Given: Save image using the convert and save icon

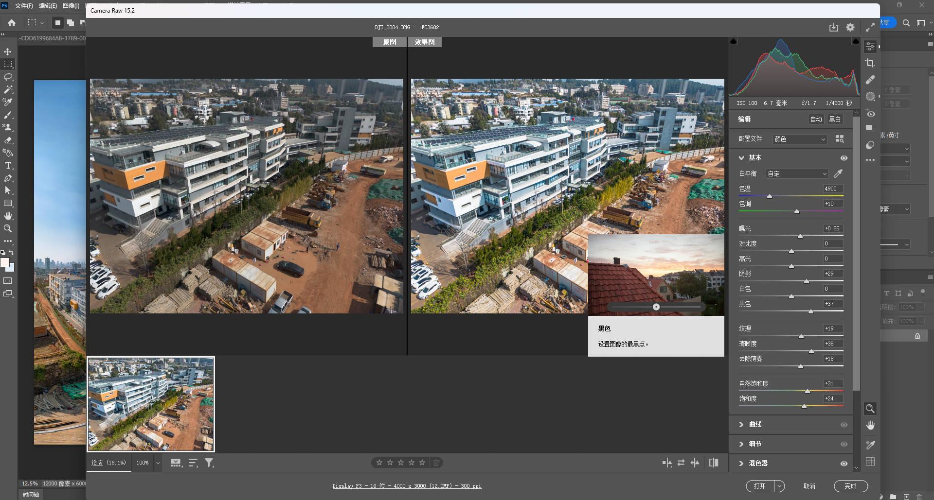Looking at the screenshot, I should (833, 27).
